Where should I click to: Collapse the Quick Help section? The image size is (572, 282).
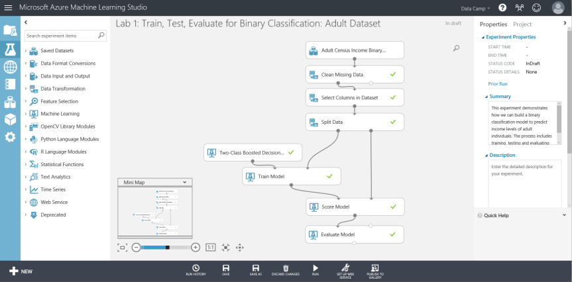coord(564,215)
